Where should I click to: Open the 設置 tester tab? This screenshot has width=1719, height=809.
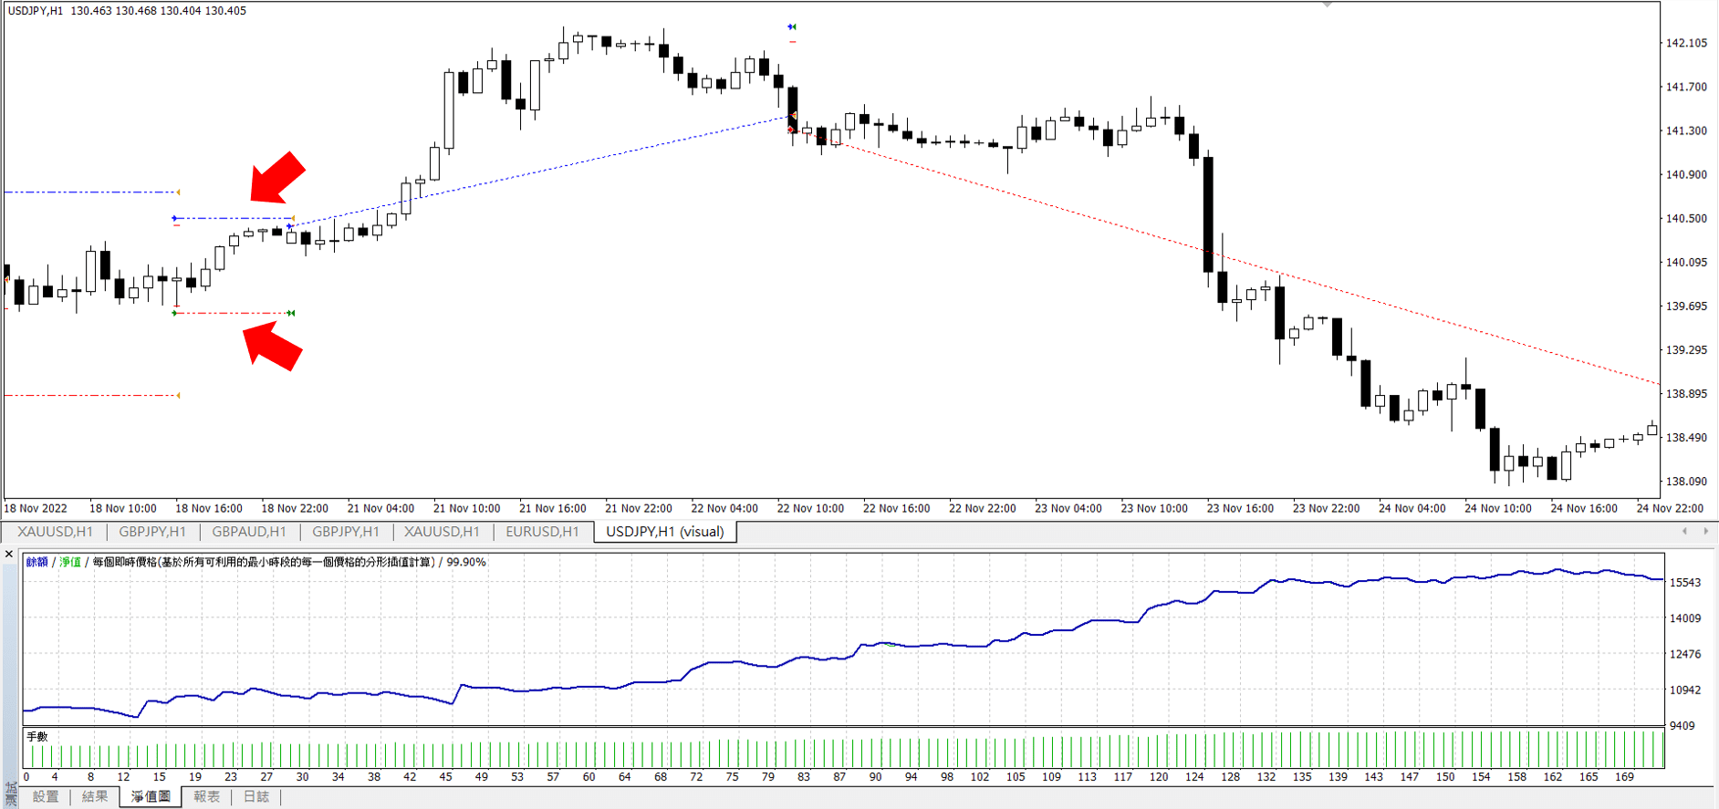click(x=46, y=797)
